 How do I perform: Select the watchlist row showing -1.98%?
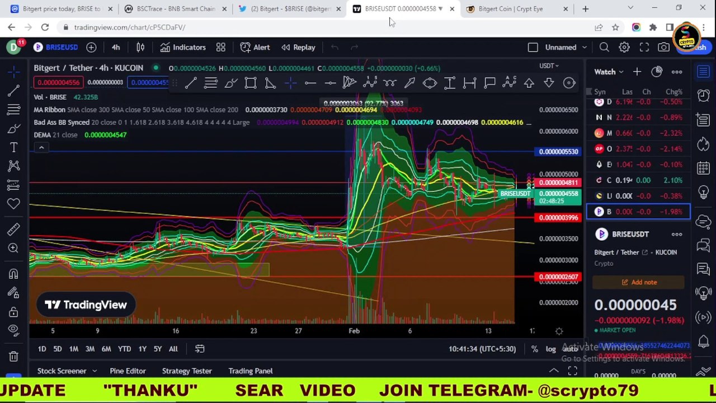tap(639, 212)
